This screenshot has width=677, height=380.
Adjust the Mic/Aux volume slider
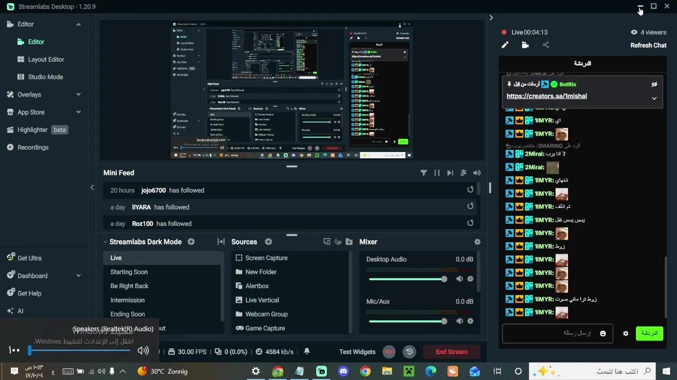click(x=408, y=321)
